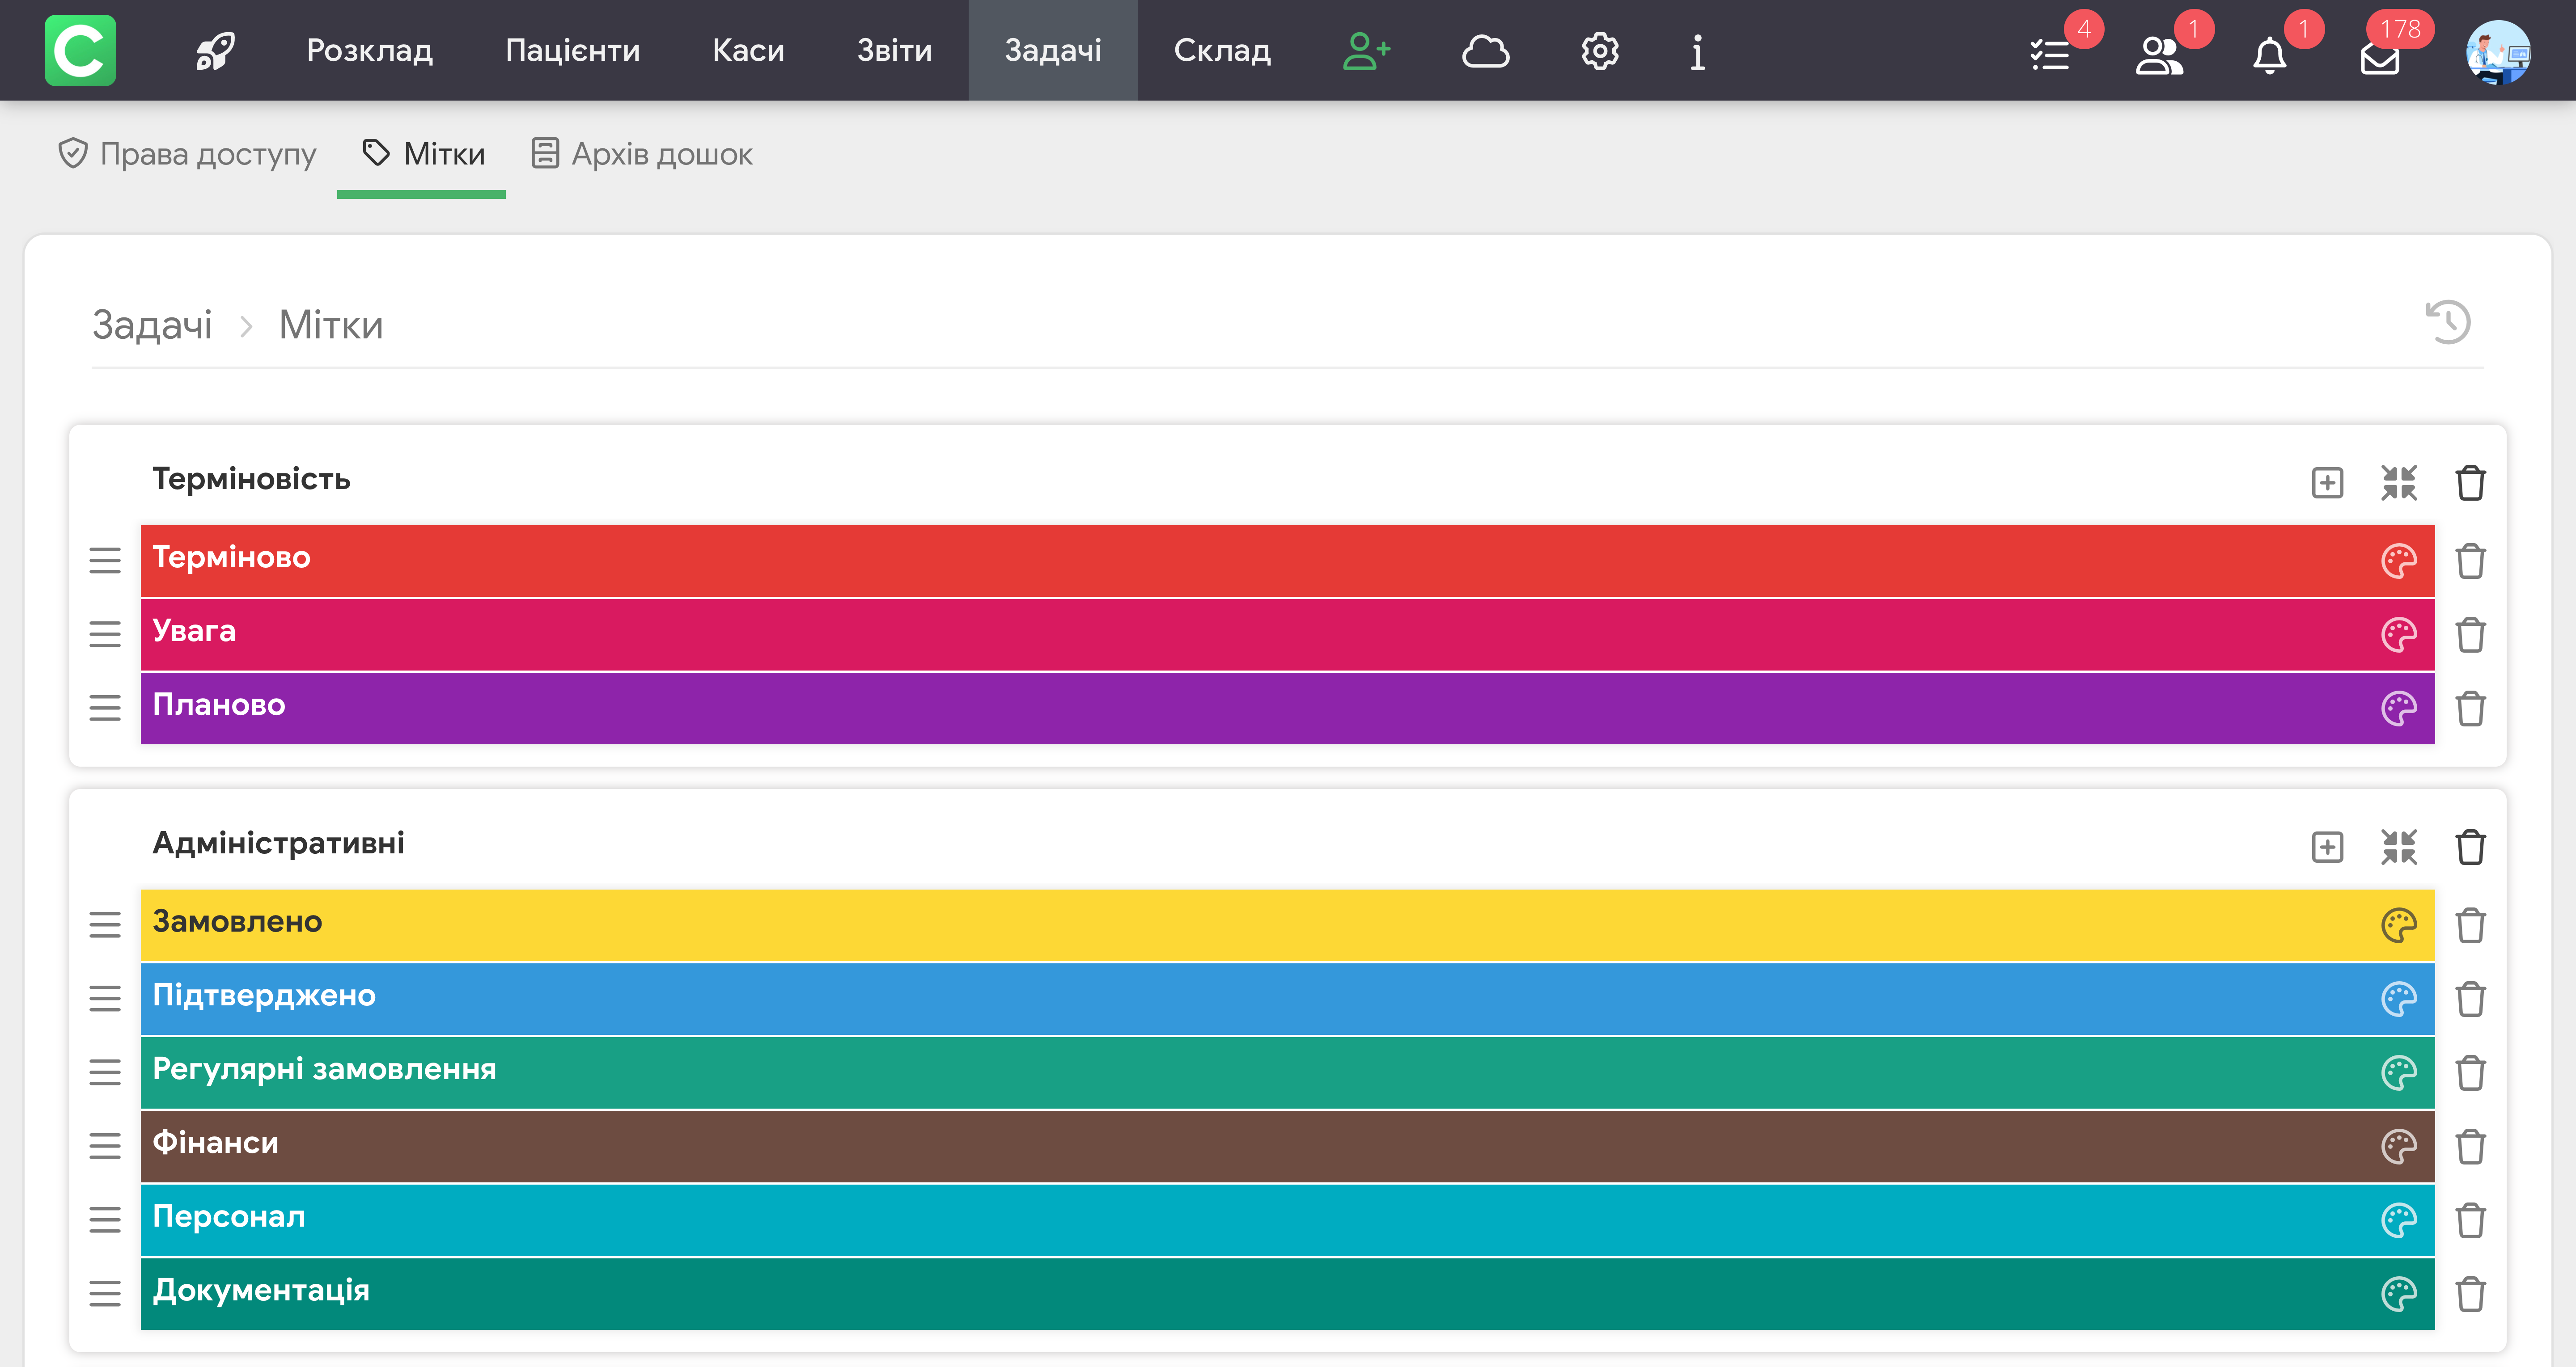Click Задачі breadcrumb link
The image size is (2576, 1367).
point(152,325)
